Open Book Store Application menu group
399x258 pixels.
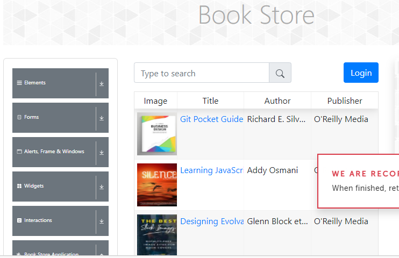coord(60,248)
